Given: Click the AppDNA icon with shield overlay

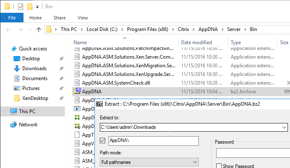Looking at the screenshot, I should click(x=77, y=126).
